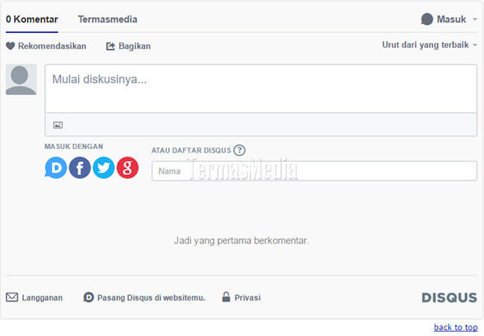Sign in with the Facebook icon
This screenshot has width=484, height=336.
coord(80,168)
